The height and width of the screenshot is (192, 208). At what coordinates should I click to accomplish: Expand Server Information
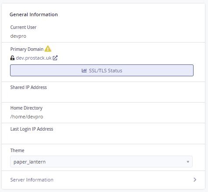(x=103, y=180)
